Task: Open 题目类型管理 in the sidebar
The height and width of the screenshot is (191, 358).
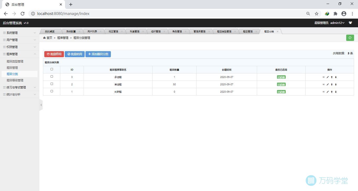Action: [x=15, y=61]
